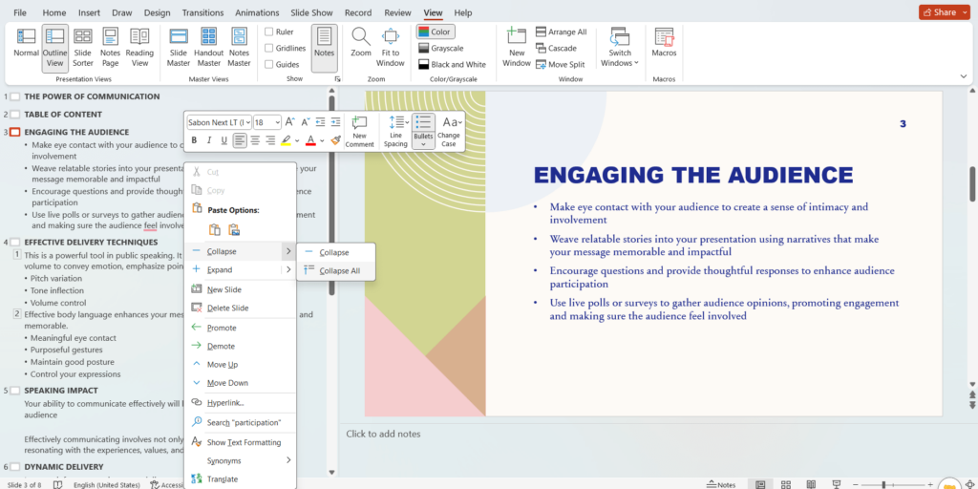Open the Transitions ribbon tab

click(202, 12)
